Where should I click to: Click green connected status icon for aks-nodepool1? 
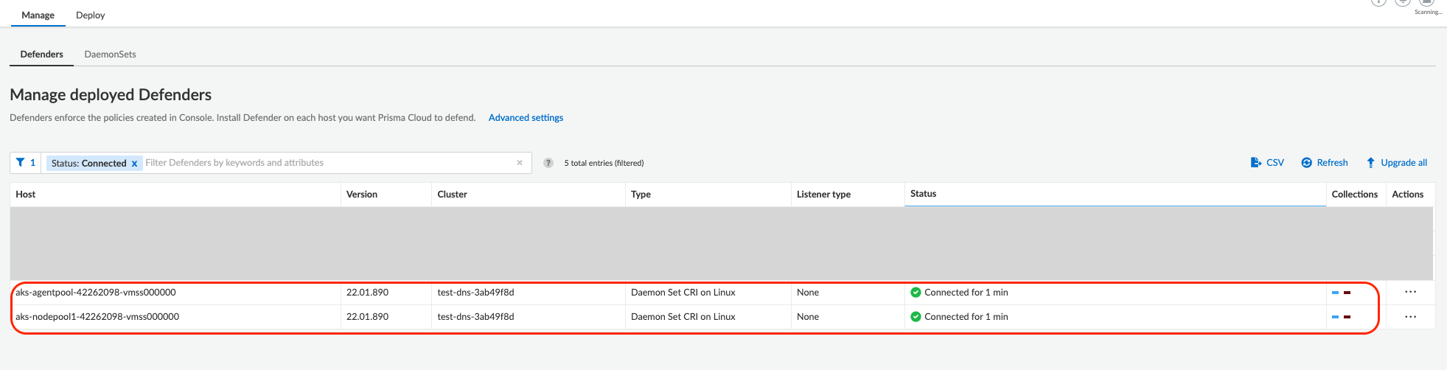[x=916, y=317]
